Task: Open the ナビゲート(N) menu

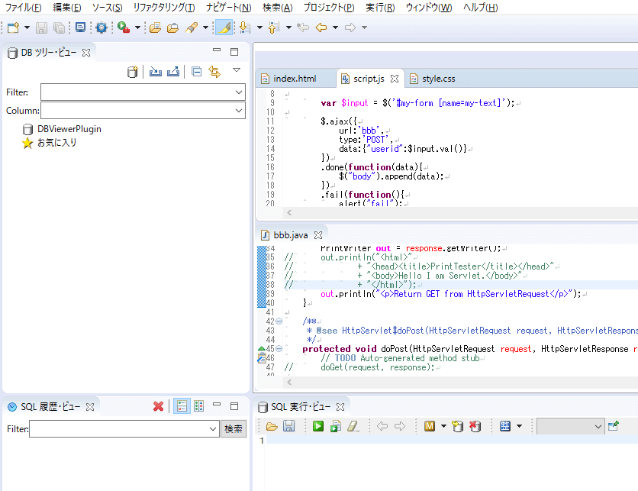Action: [x=229, y=8]
